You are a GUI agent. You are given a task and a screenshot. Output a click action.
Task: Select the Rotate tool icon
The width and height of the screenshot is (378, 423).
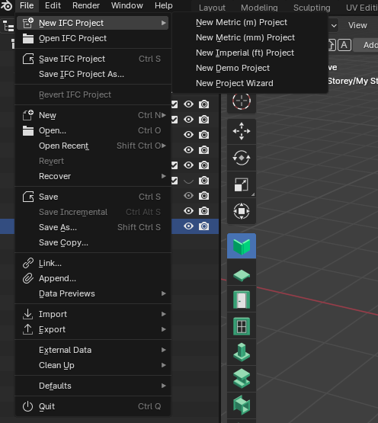[242, 158]
